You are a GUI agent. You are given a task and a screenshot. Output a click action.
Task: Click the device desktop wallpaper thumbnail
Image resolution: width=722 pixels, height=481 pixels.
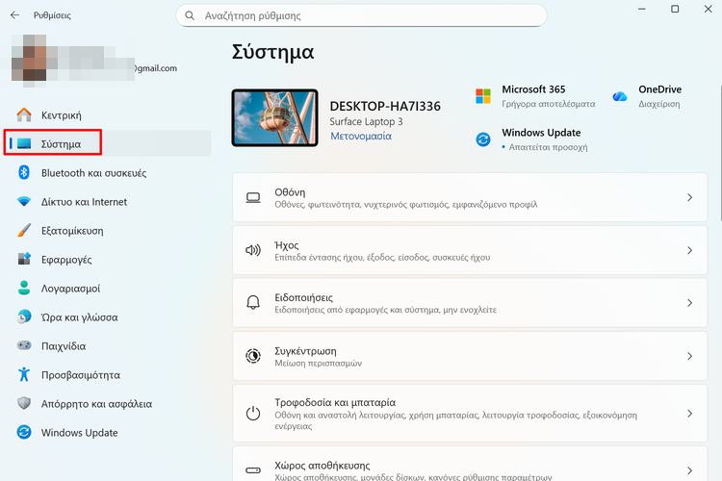coord(274,117)
